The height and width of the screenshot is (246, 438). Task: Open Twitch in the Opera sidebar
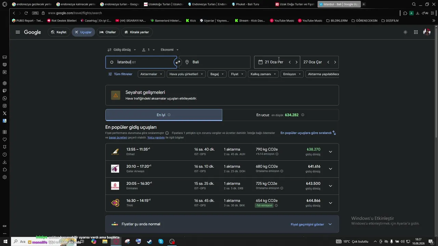click(5, 91)
